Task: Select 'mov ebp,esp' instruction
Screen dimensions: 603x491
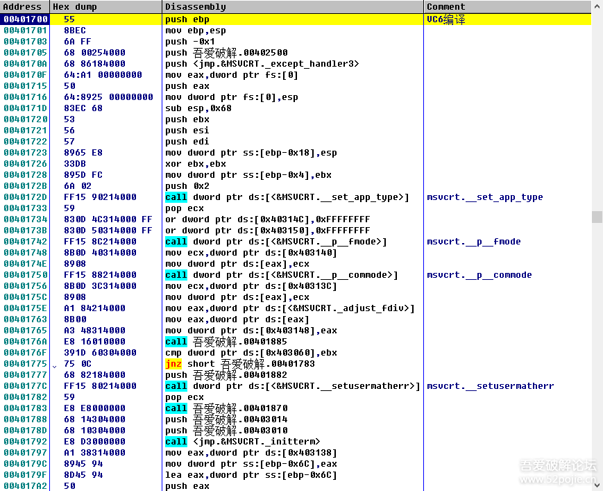Action: 196,31
